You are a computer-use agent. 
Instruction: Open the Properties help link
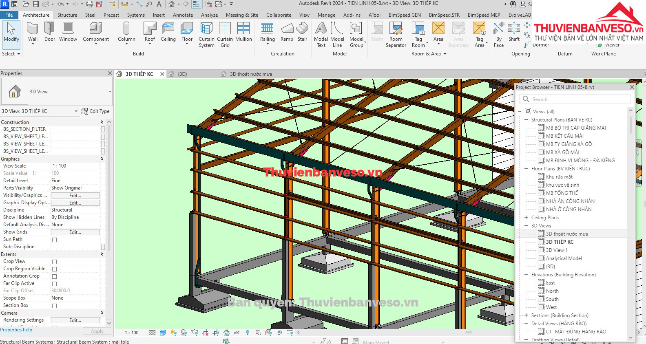click(x=16, y=330)
